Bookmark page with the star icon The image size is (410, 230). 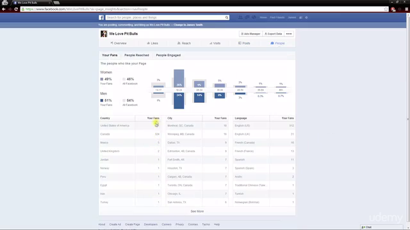(x=386, y=9)
